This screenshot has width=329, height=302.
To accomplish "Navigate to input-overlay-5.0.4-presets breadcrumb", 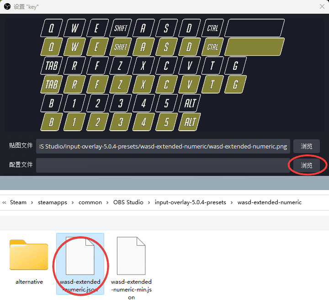I will (x=190, y=202).
